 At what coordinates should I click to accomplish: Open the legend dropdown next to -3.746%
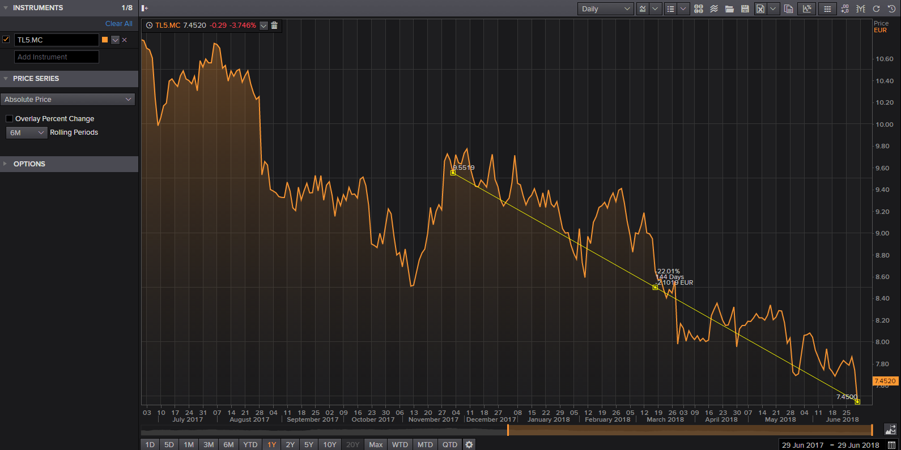coord(263,25)
